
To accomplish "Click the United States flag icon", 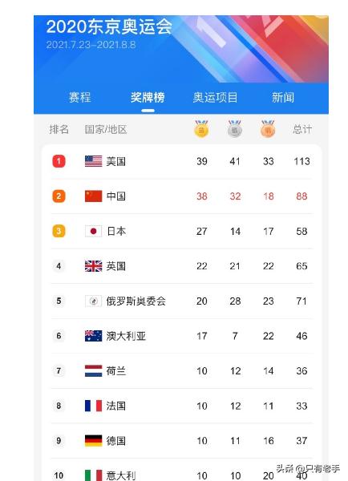I will [93, 161].
